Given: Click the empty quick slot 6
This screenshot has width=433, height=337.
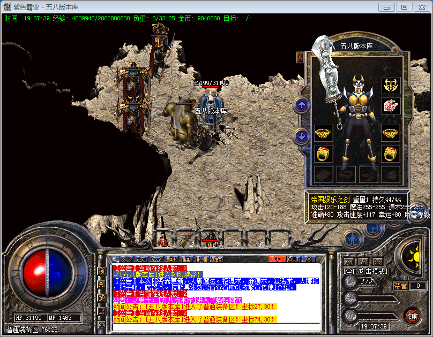Looking at the screenshot, I should tap(280, 239).
